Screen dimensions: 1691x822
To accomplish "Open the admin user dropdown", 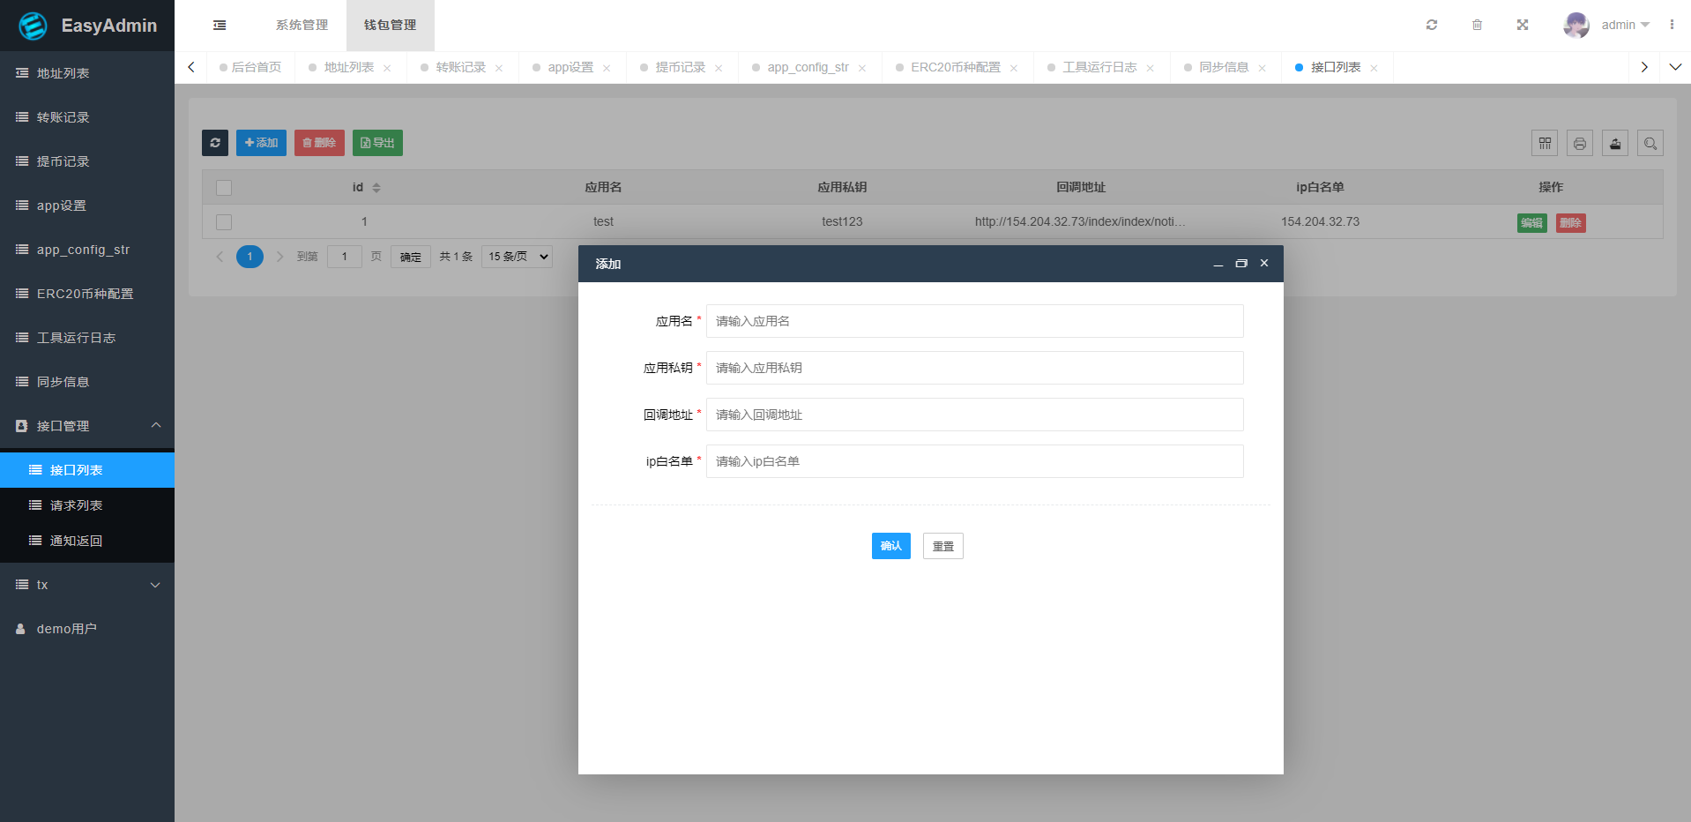I will (x=1615, y=25).
